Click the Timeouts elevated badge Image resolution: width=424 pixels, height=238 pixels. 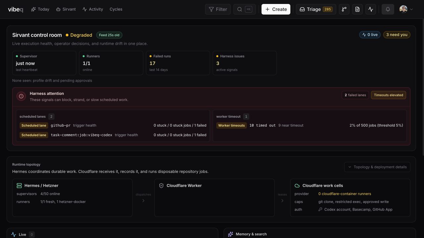coord(389,95)
